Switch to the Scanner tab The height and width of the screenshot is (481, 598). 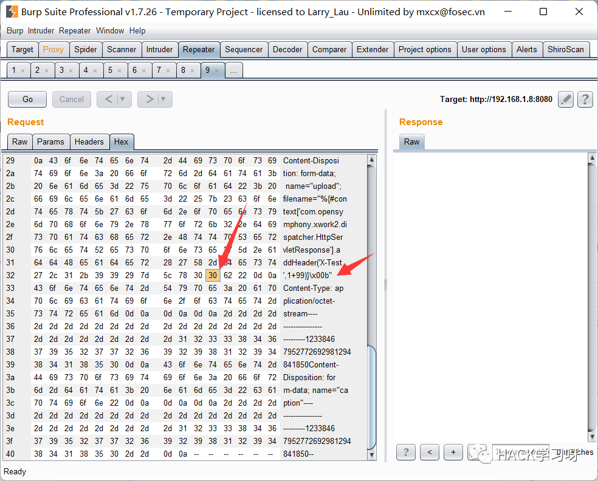[x=122, y=50]
